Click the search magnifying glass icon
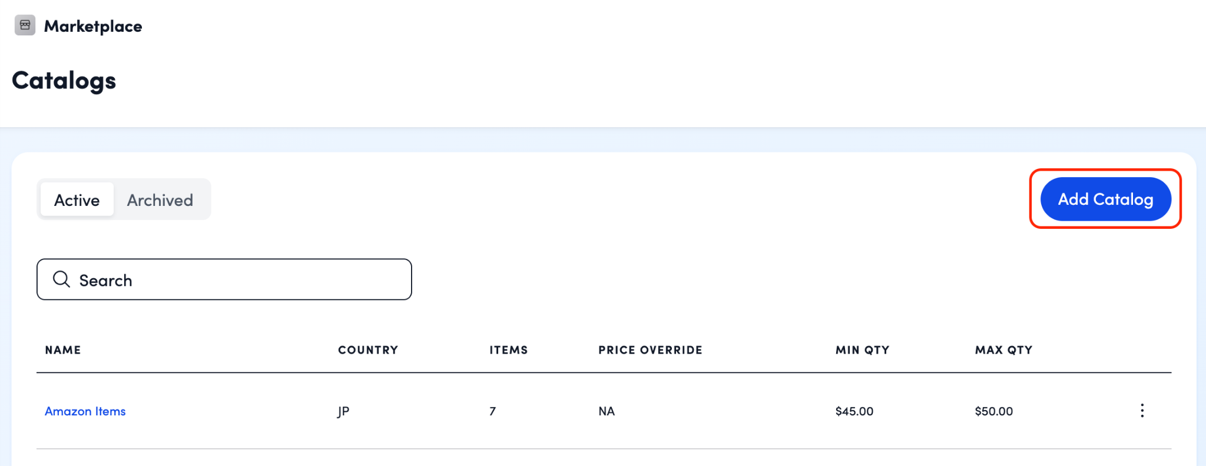Screen dimensions: 1206x466 click(61, 279)
